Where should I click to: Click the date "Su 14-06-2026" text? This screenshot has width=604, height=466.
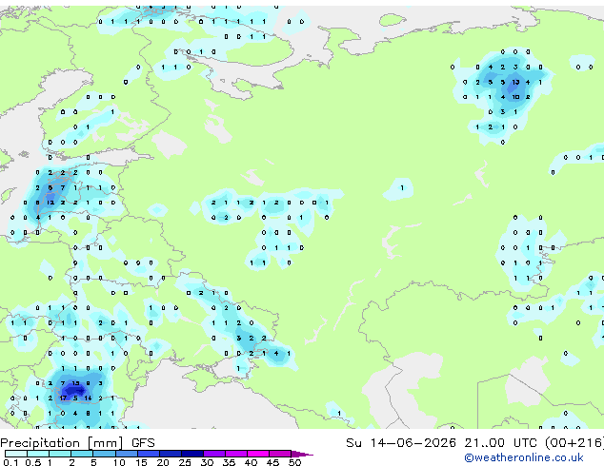point(401,443)
